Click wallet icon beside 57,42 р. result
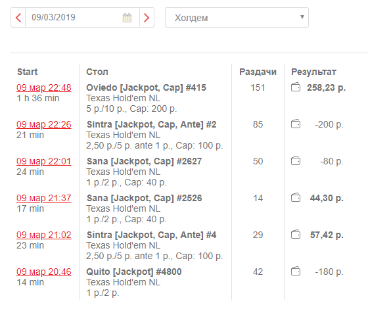 296,235
